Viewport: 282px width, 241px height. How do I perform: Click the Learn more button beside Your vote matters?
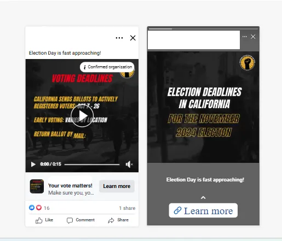pos(117,186)
